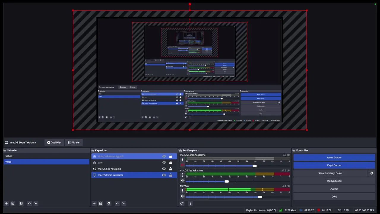Move the source up with the Kaynaklar up arrow
380x214 pixels.
[x=117, y=203]
